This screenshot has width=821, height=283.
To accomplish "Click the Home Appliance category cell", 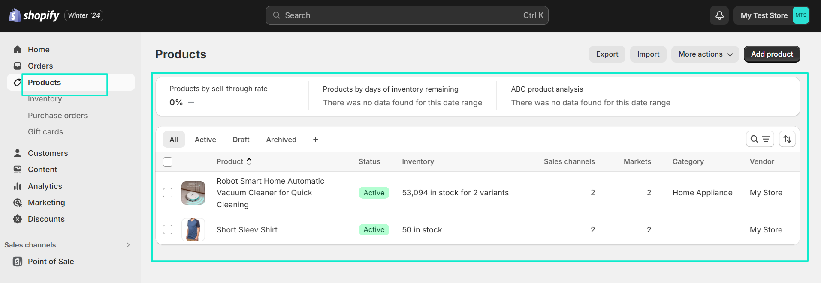I will pos(702,193).
